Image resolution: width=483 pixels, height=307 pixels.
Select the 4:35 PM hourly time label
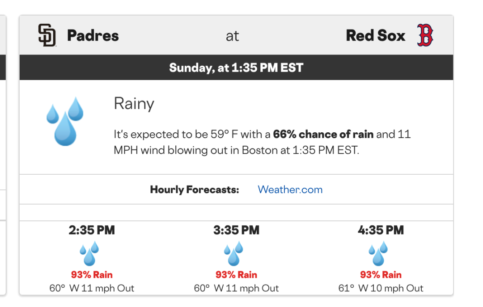(381, 230)
